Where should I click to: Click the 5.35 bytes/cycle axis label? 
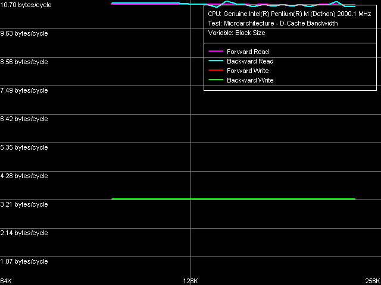pyautogui.click(x=24, y=148)
